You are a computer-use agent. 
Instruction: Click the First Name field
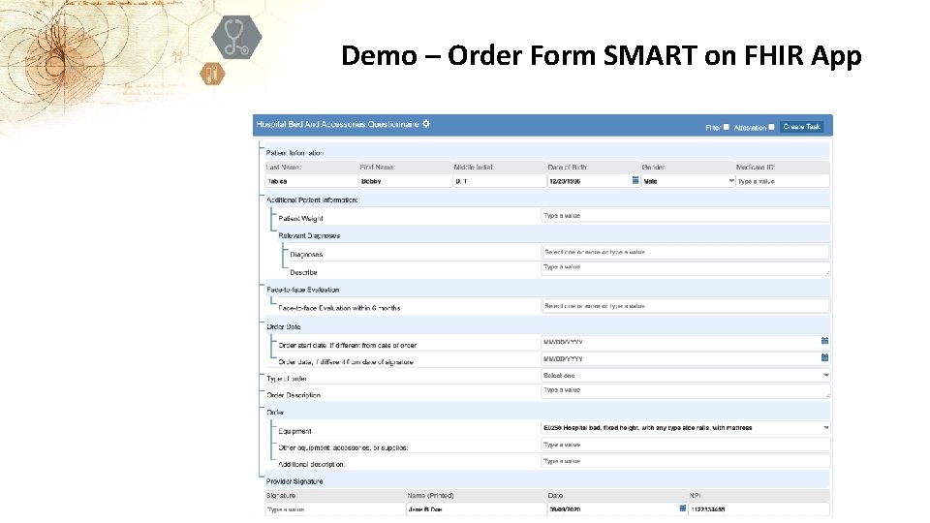[x=406, y=181]
